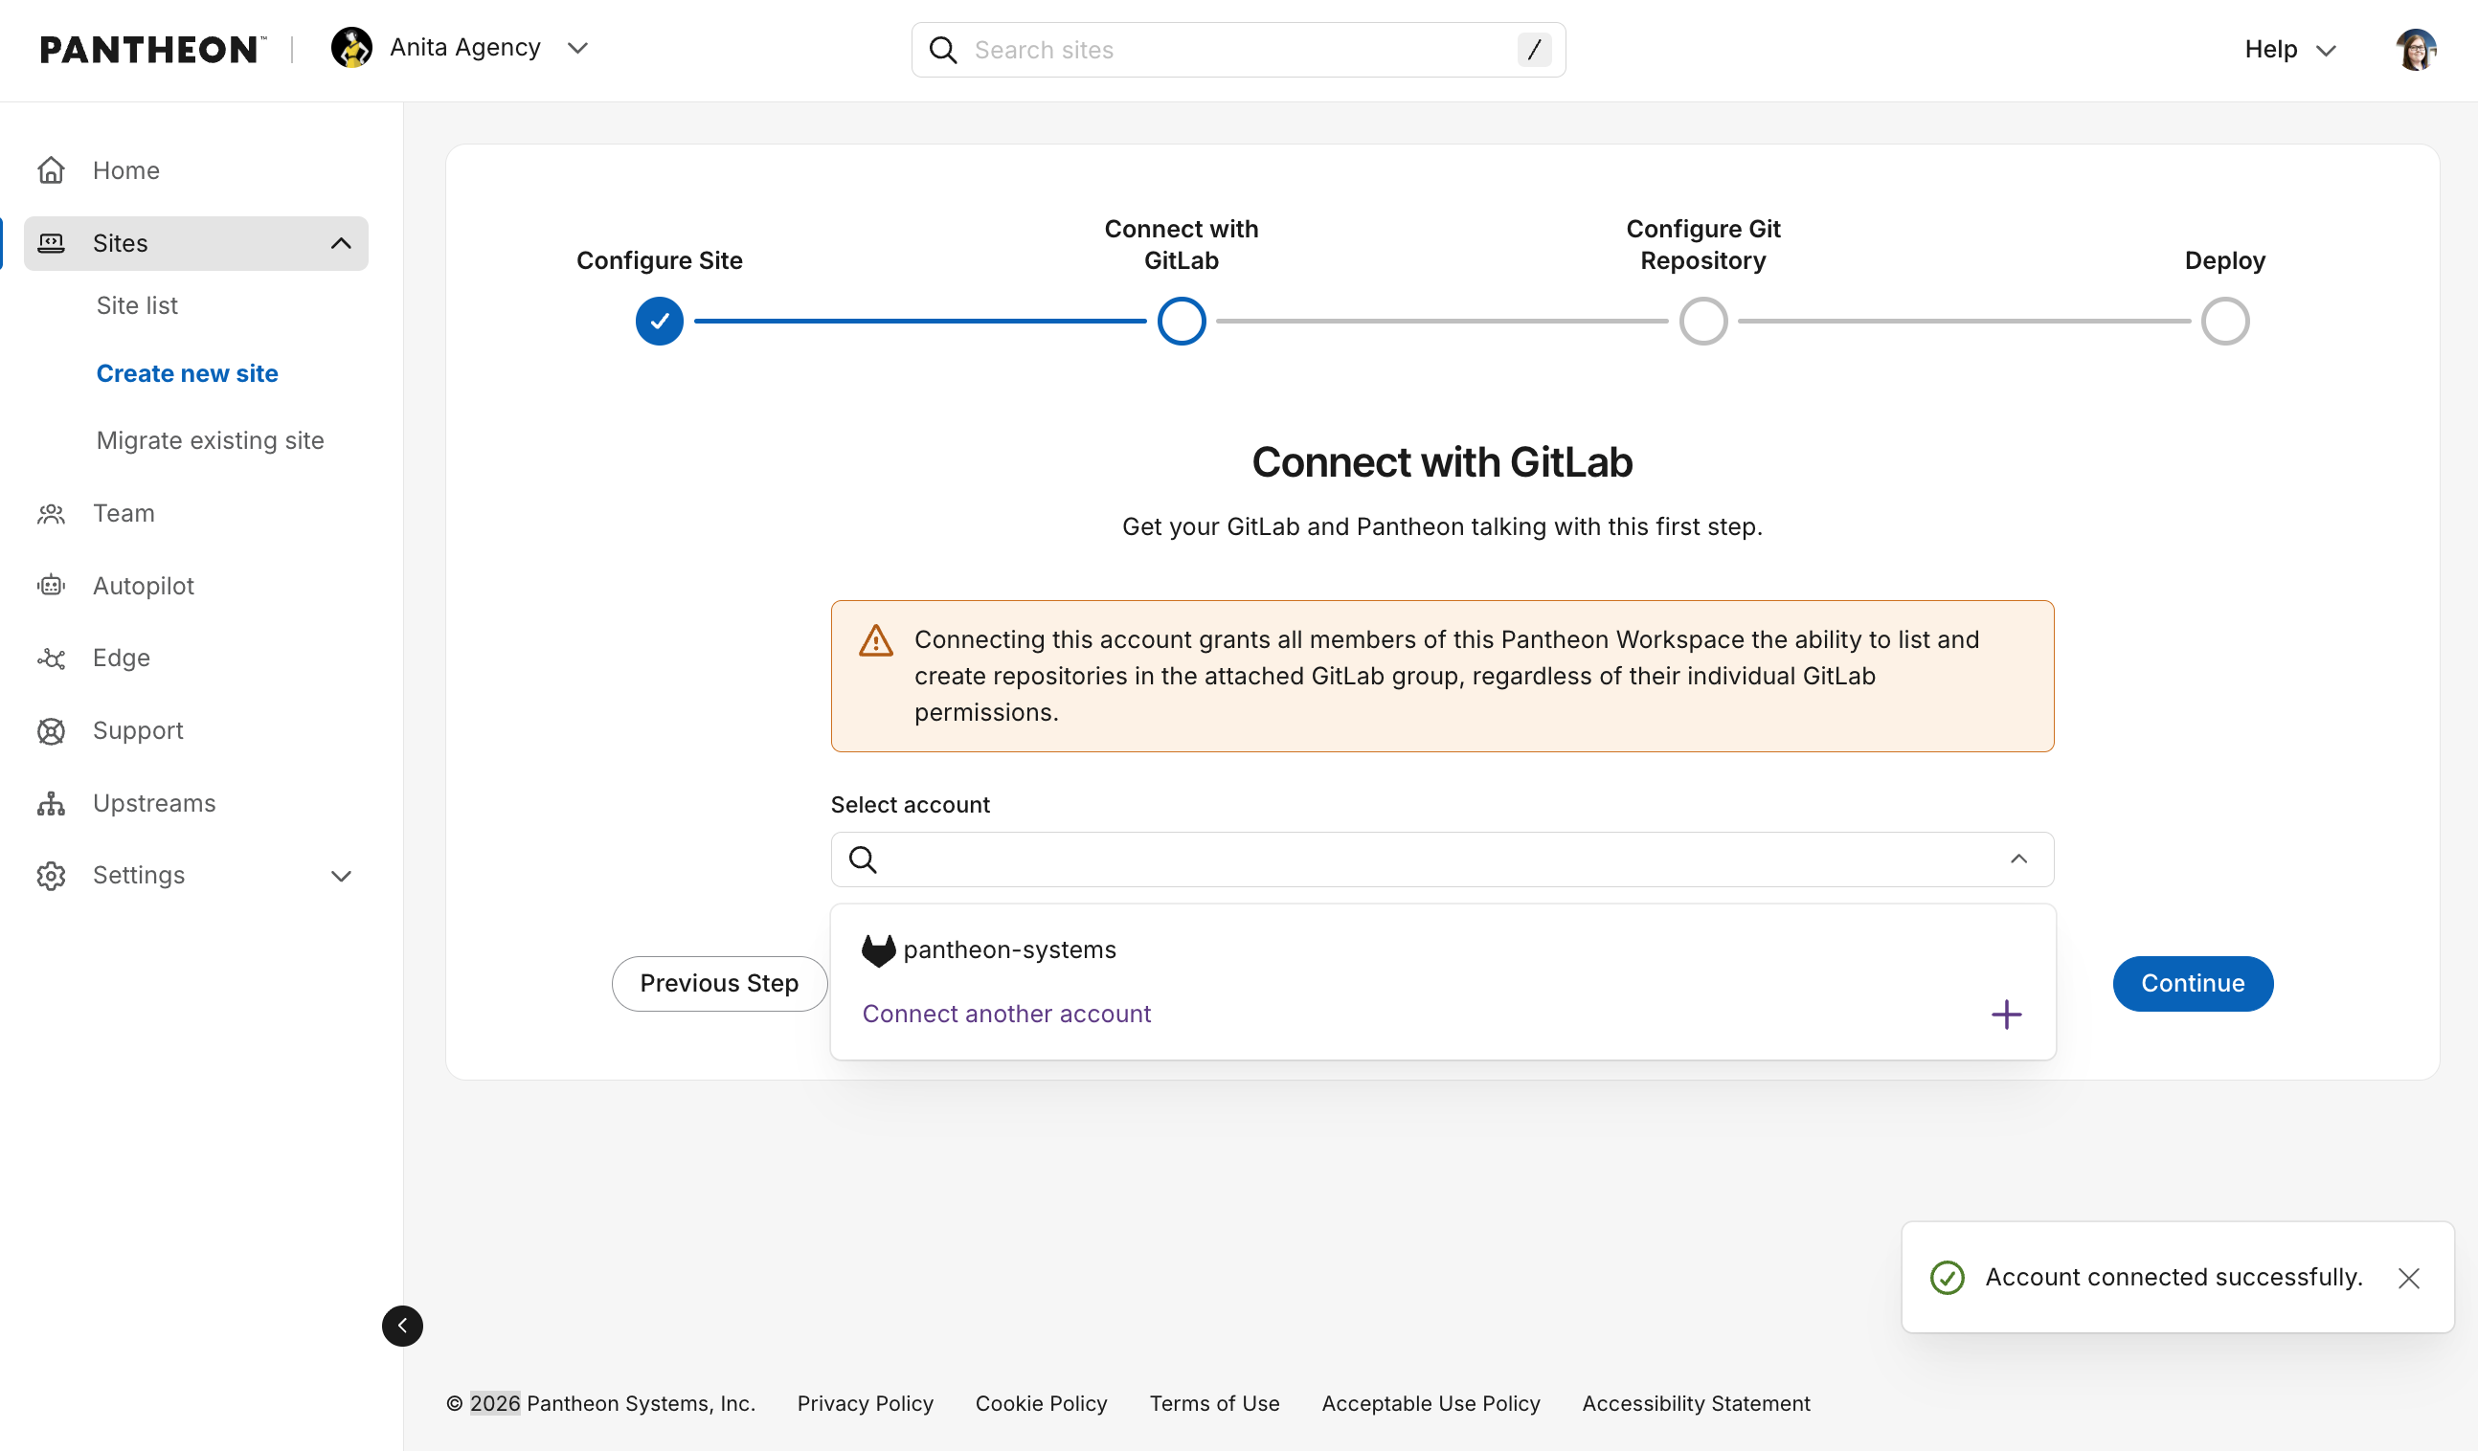Open the Acceptable Use Policy link

[x=1430, y=1403]
